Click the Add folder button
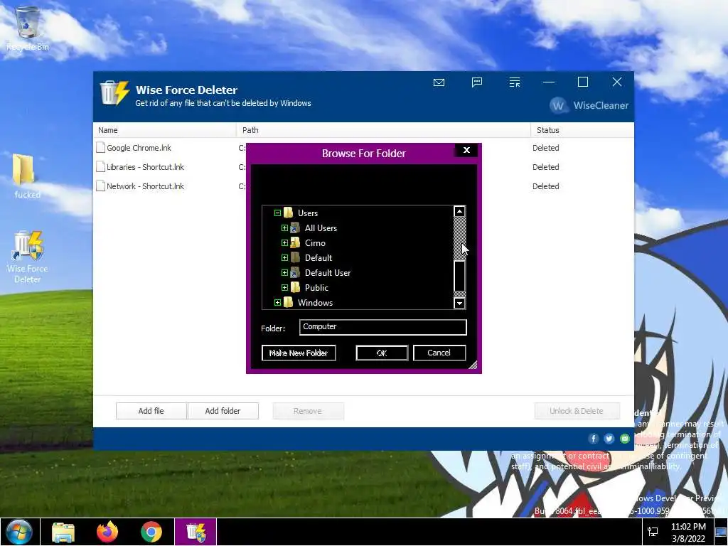The image size is (728, 546). (x=223, y=411)
